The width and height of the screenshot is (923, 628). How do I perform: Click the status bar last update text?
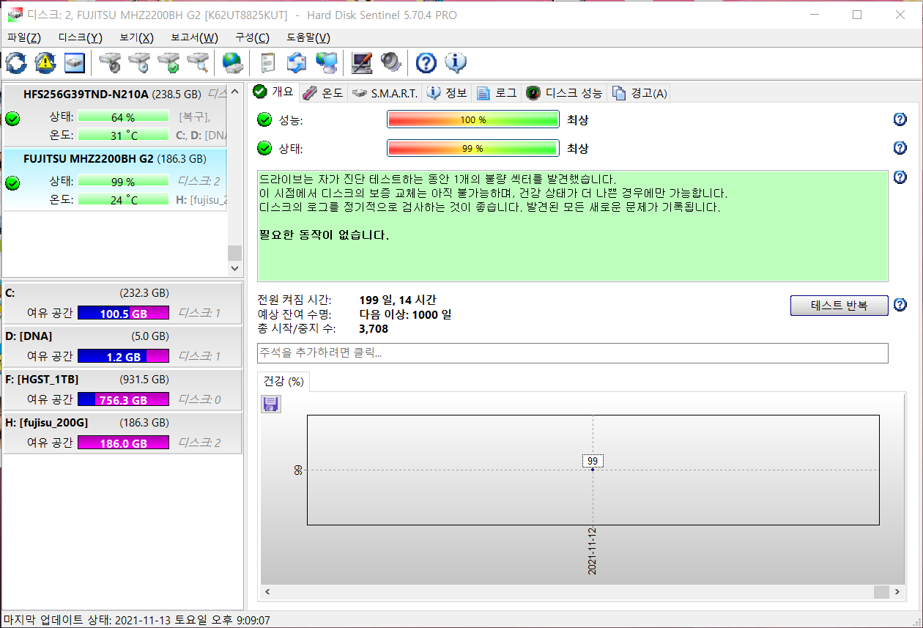click(137, 620)
